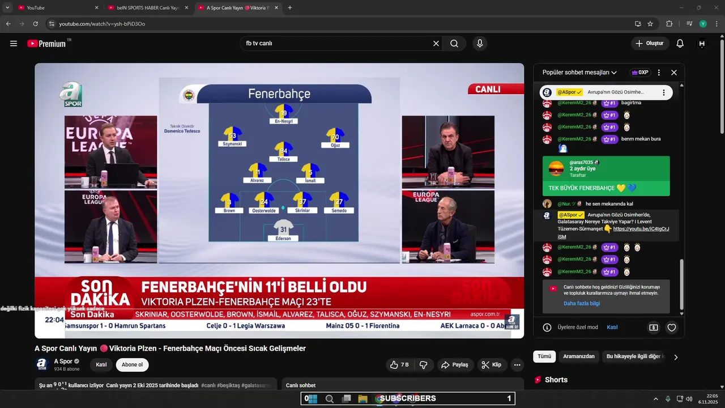The image size is (725, 408).
Task: Open more actions menu under the video
Action: pos(517,365)
